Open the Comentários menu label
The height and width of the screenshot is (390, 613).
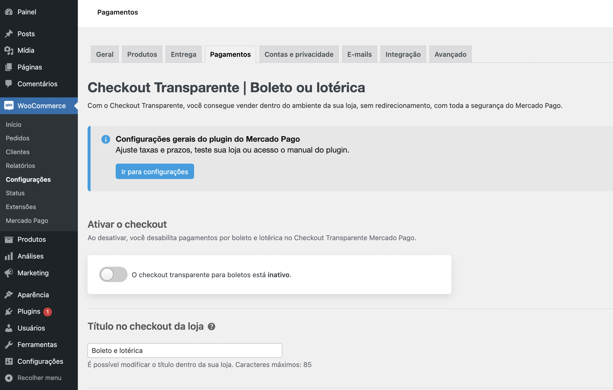click(x=38, y=84)
